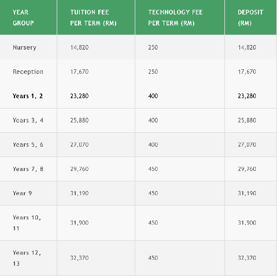This screenshot has height=276, width=277.
Task: Click the 25,880 tuition fee cell
Action: (79, 120)
